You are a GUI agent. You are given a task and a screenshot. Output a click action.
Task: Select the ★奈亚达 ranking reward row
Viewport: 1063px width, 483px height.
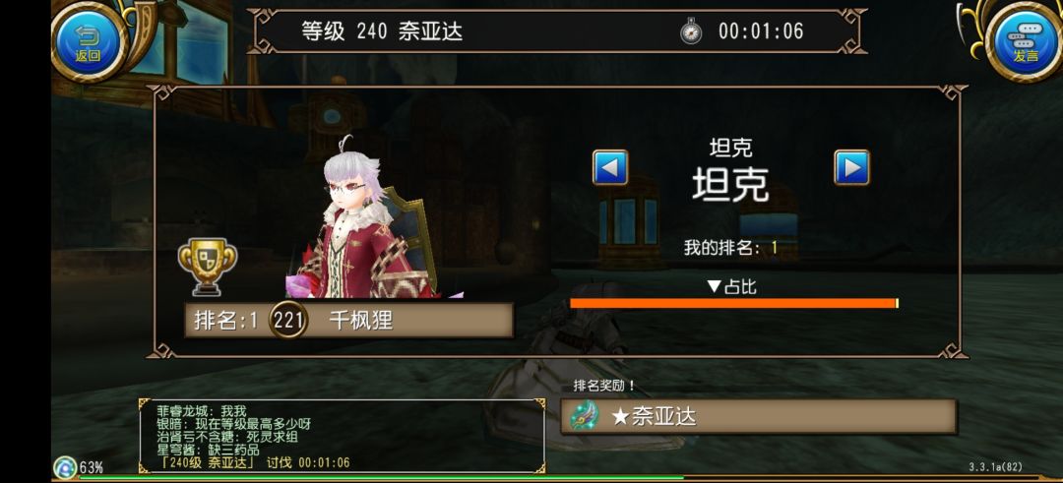[759, 416]
